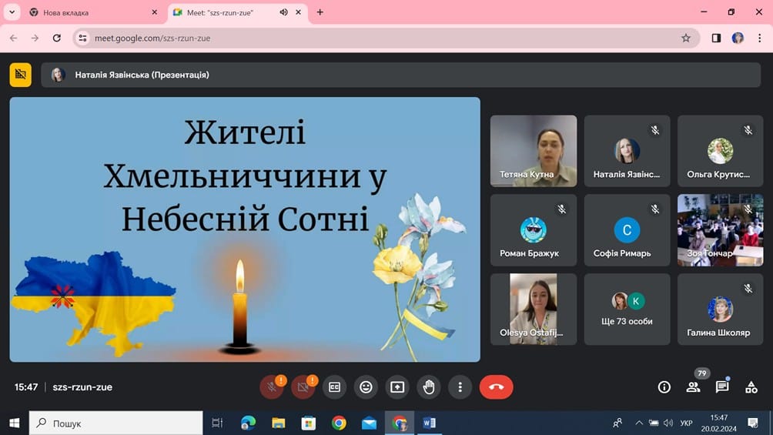The width and height of the screenshot is (773, 435).
Task: Select the Olesya Ostafij... video tile
Action: pos(534,310)
